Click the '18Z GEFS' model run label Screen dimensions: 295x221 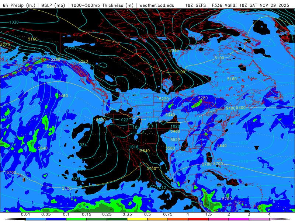[x=195, y=5]
